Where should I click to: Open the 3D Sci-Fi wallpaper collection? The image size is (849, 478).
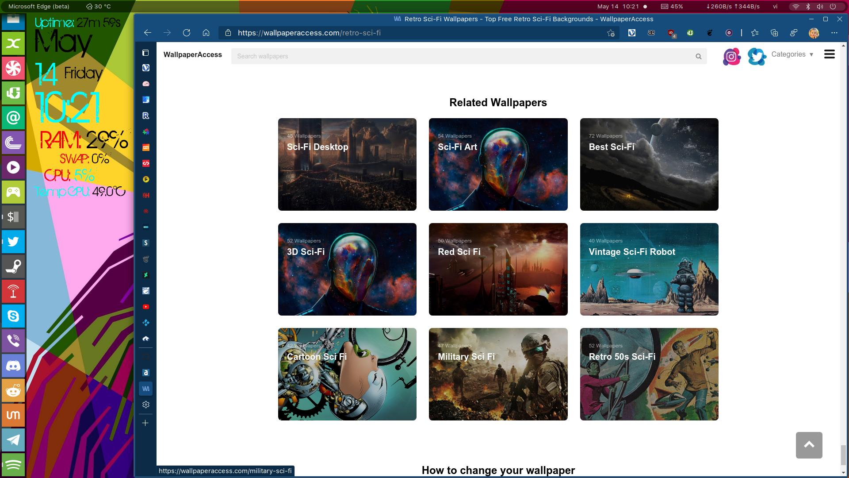(347, 269)
